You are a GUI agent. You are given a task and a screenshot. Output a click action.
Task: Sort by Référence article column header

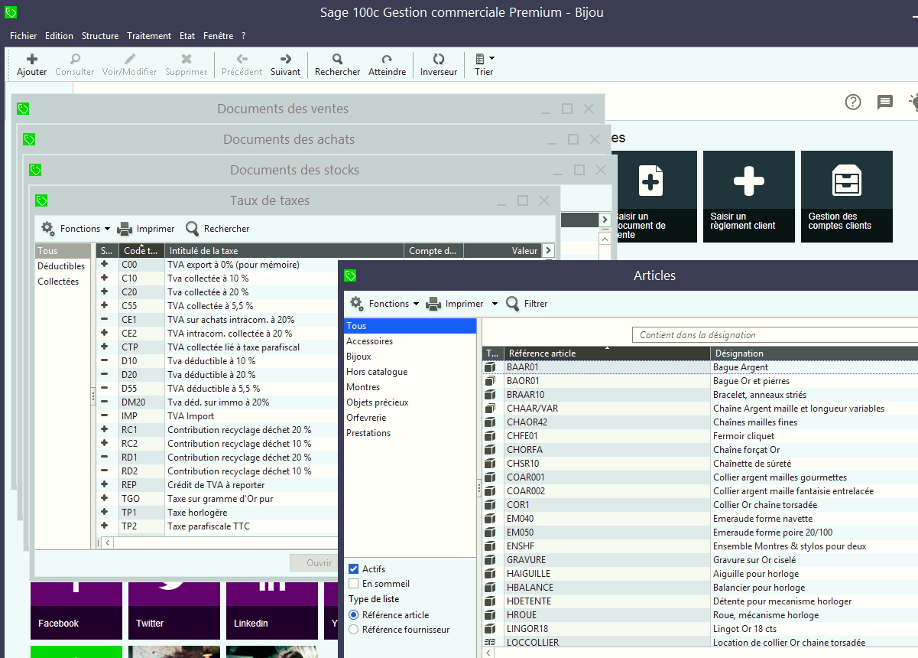[608, 353]
